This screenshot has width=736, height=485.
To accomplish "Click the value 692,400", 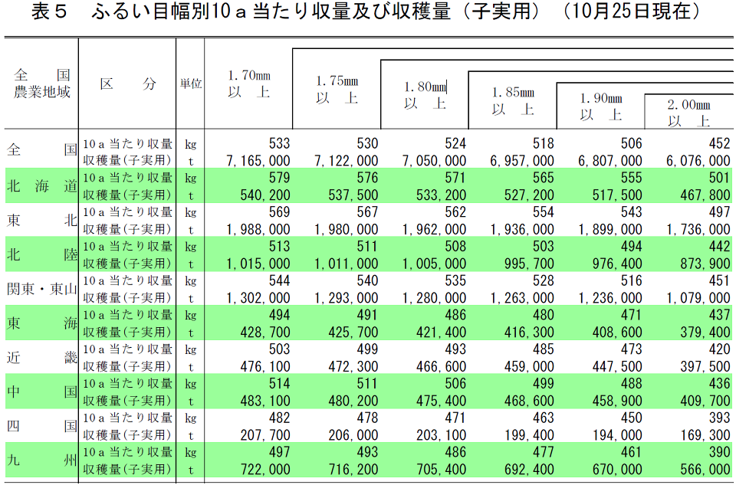I will tap(529, 470).
